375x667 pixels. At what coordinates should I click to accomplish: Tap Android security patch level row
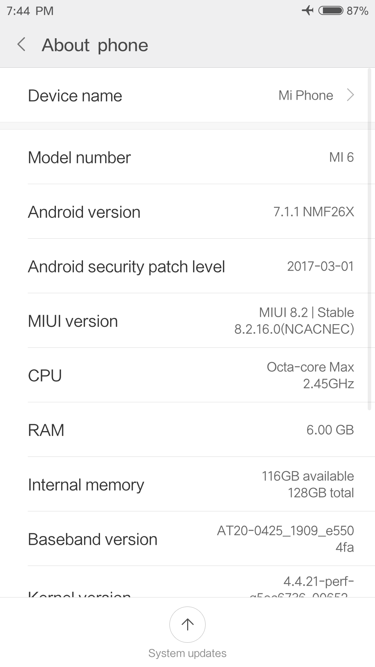tap(187, 266)
